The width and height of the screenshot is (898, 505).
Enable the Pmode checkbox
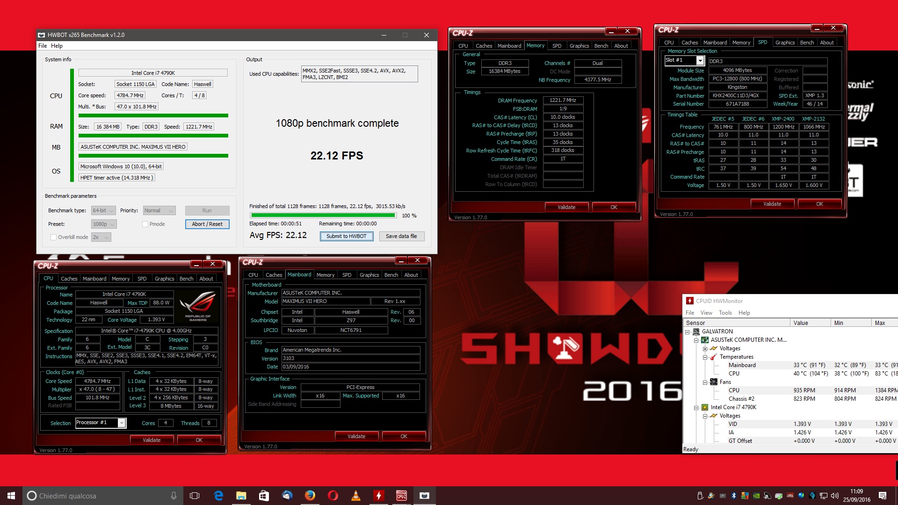coord(145,224)
